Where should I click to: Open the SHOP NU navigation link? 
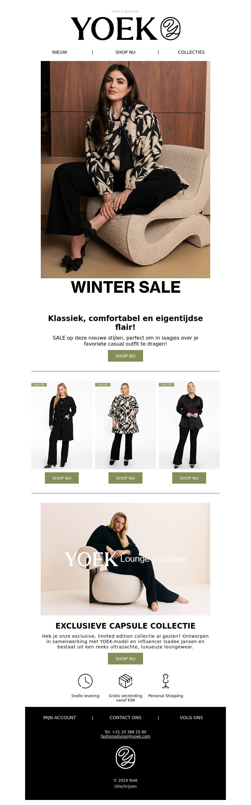125,52
